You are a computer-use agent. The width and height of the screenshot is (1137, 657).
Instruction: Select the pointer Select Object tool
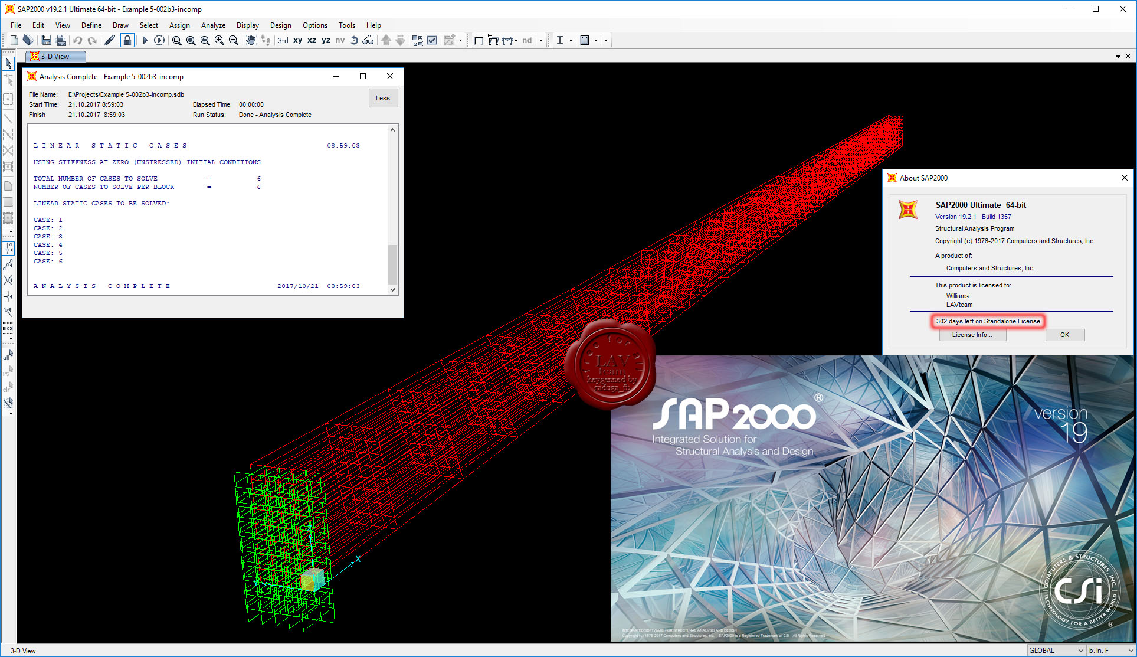(x=8, y=63)
